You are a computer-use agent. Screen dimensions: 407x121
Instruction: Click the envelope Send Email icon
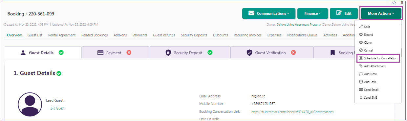click(361, 90)
